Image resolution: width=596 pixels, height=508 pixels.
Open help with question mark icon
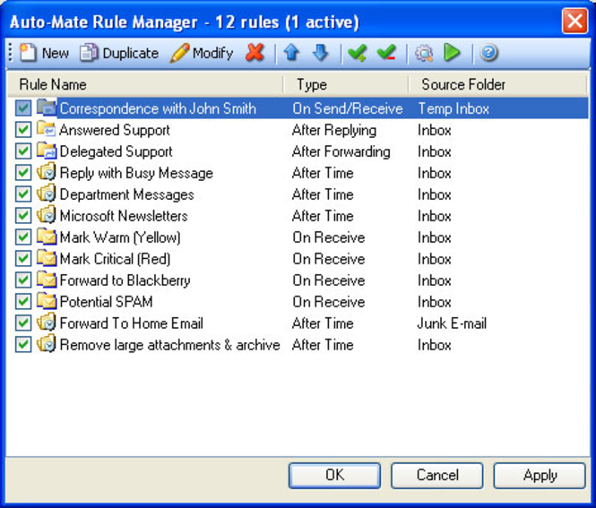point(488,53)
